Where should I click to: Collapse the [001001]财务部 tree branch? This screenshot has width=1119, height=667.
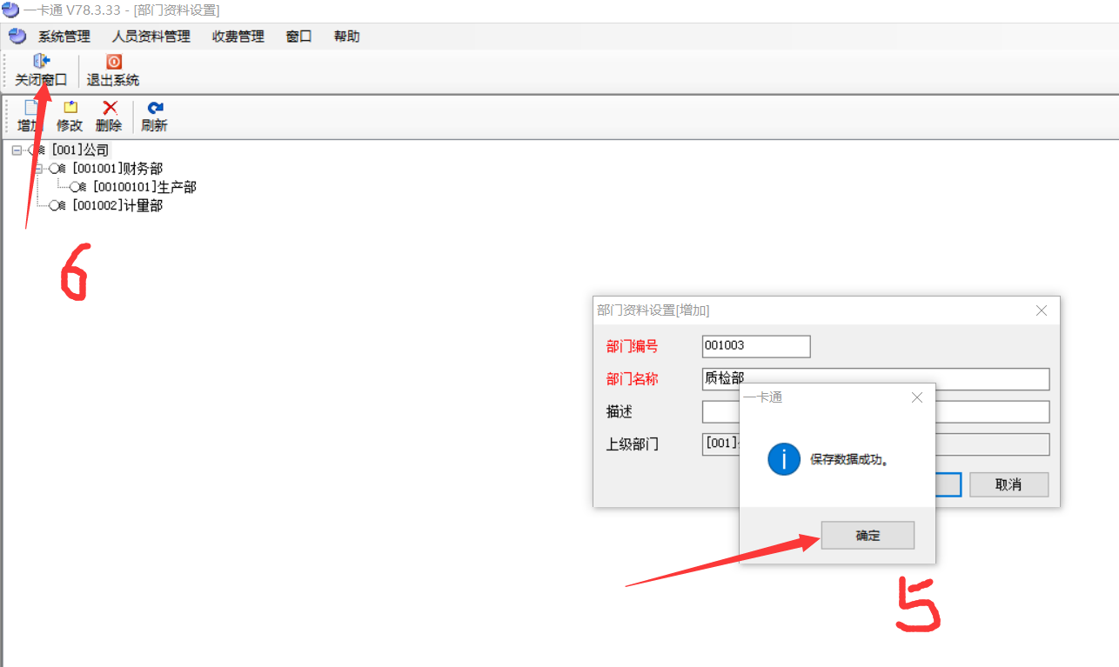[x=38, y=169]
